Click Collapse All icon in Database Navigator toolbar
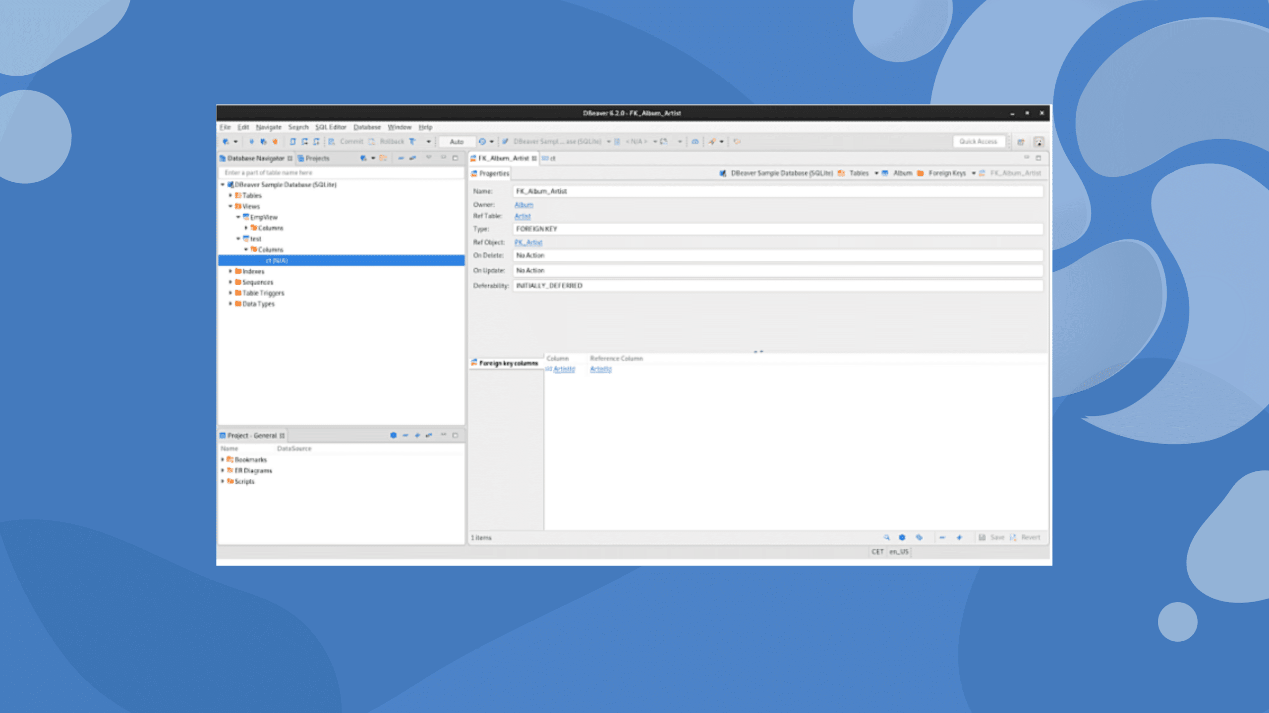1269x713 pixels. (x=401, y=158)
